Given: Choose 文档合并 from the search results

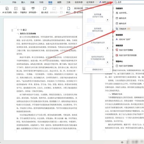Looking at the screenshot, I should [129, 29].
